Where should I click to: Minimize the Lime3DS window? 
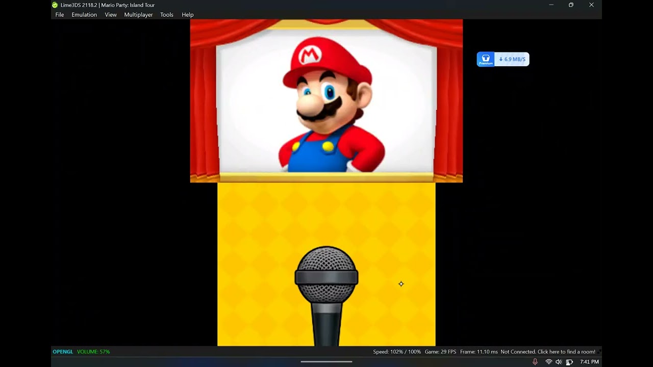[551, 5]
